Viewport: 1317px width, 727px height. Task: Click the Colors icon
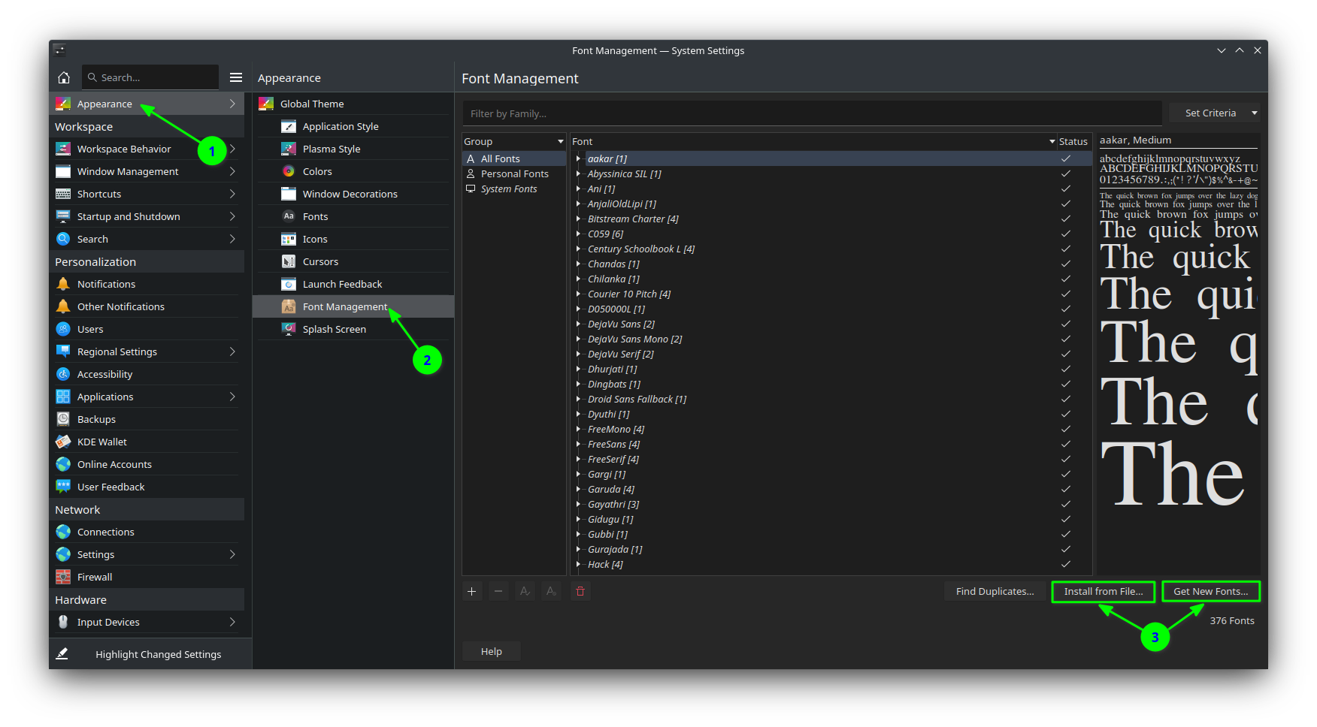coord(289,171)
